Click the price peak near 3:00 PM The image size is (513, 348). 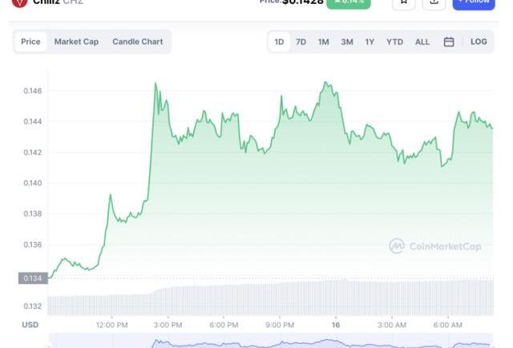tap(156, 83)
